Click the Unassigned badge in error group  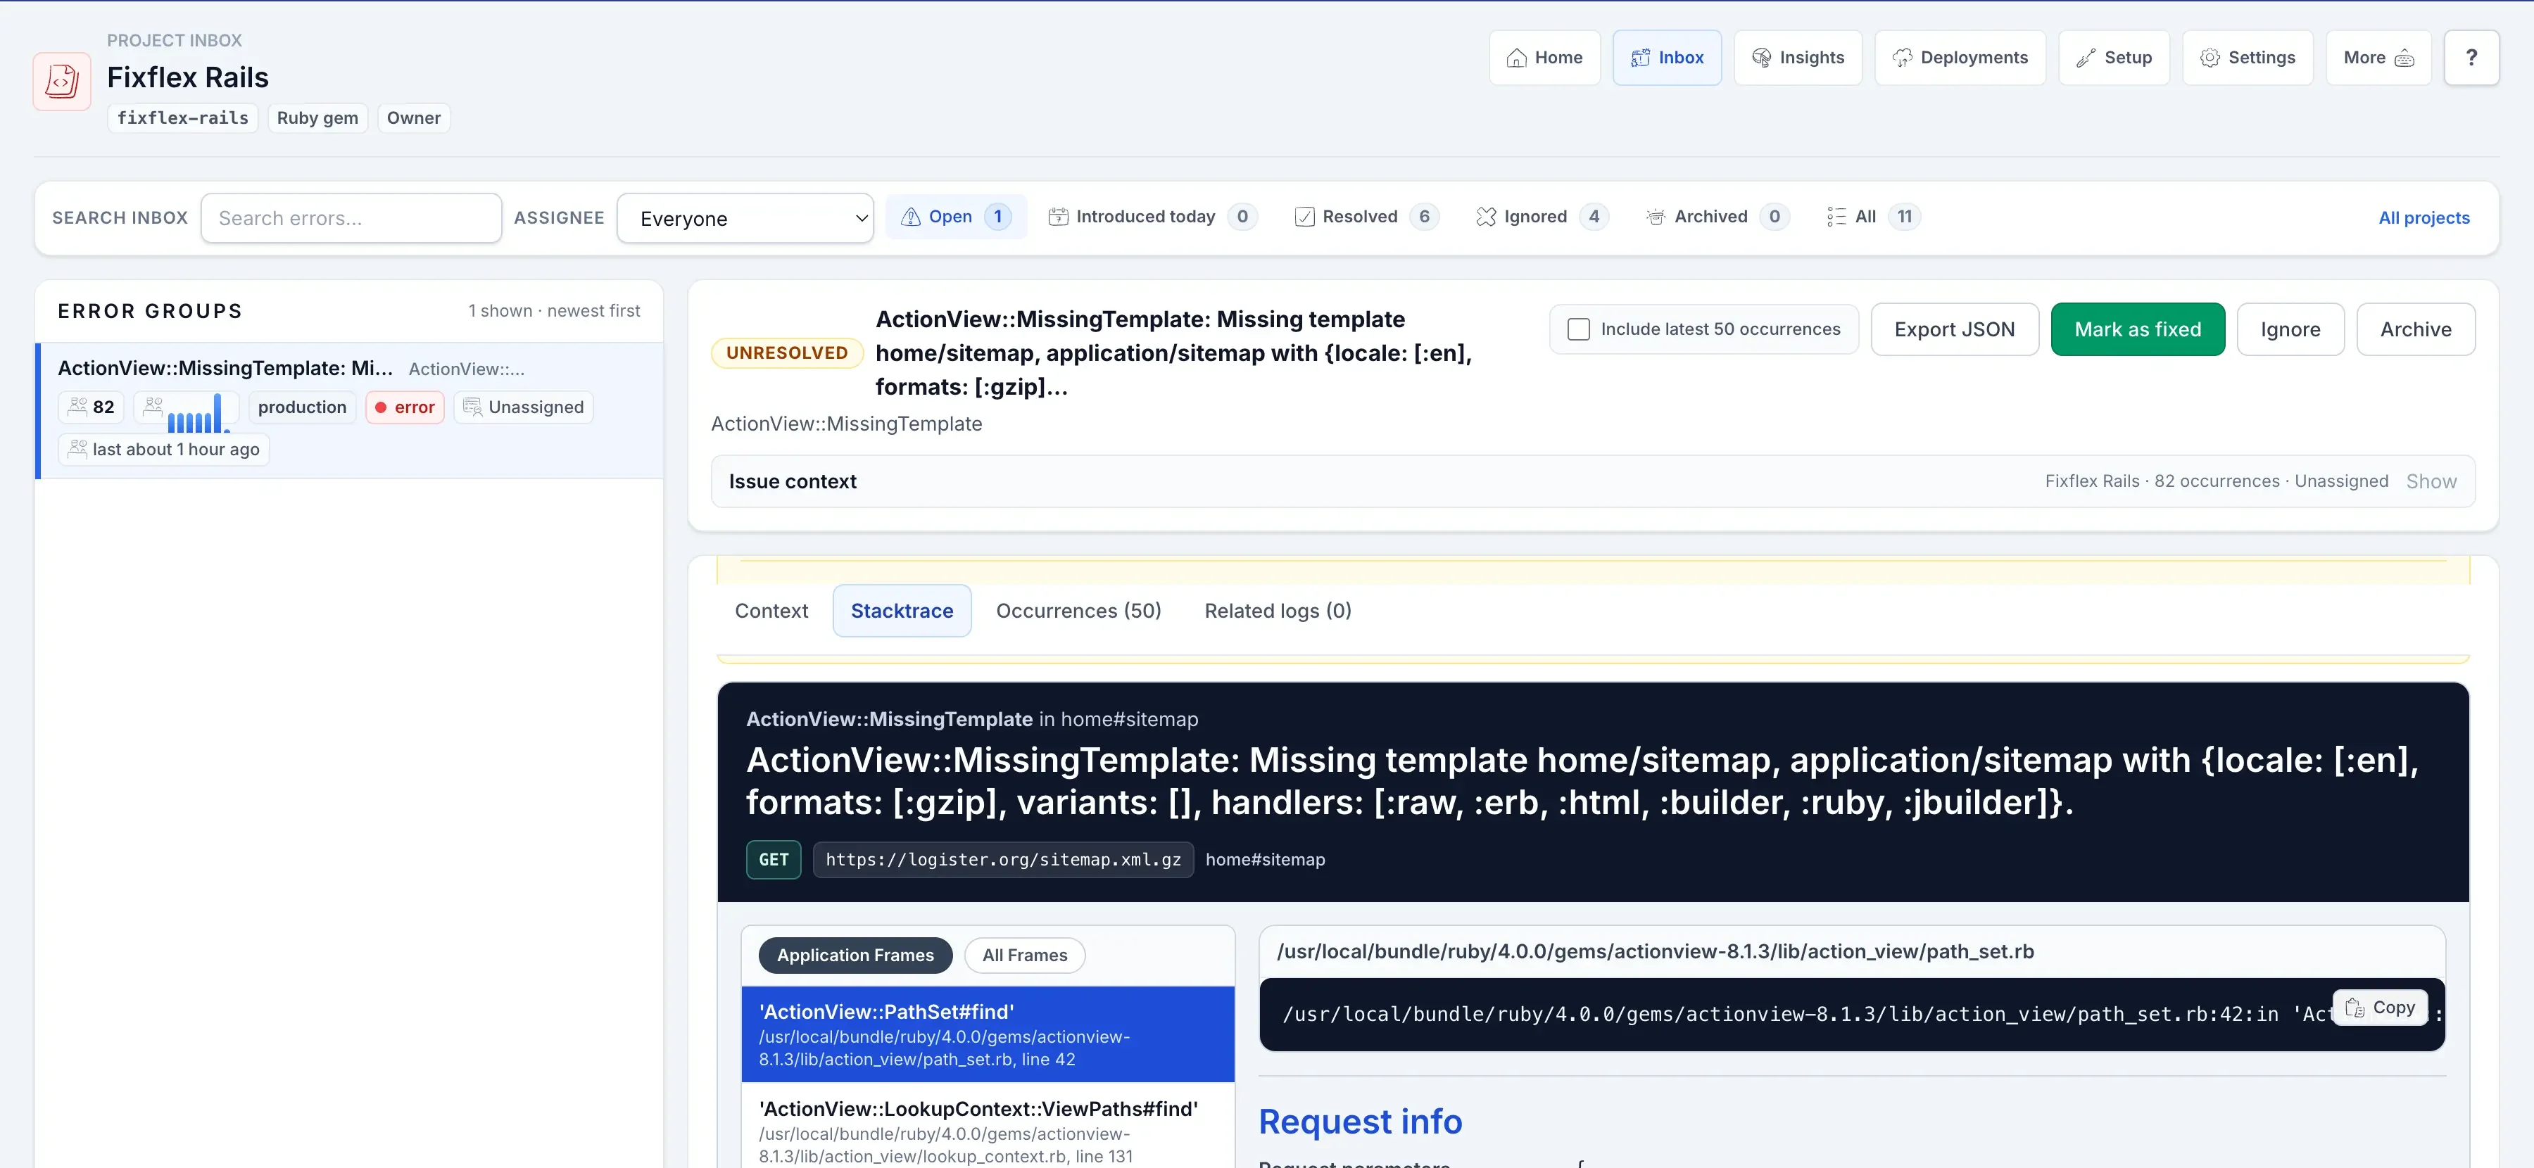coord(523,407)
